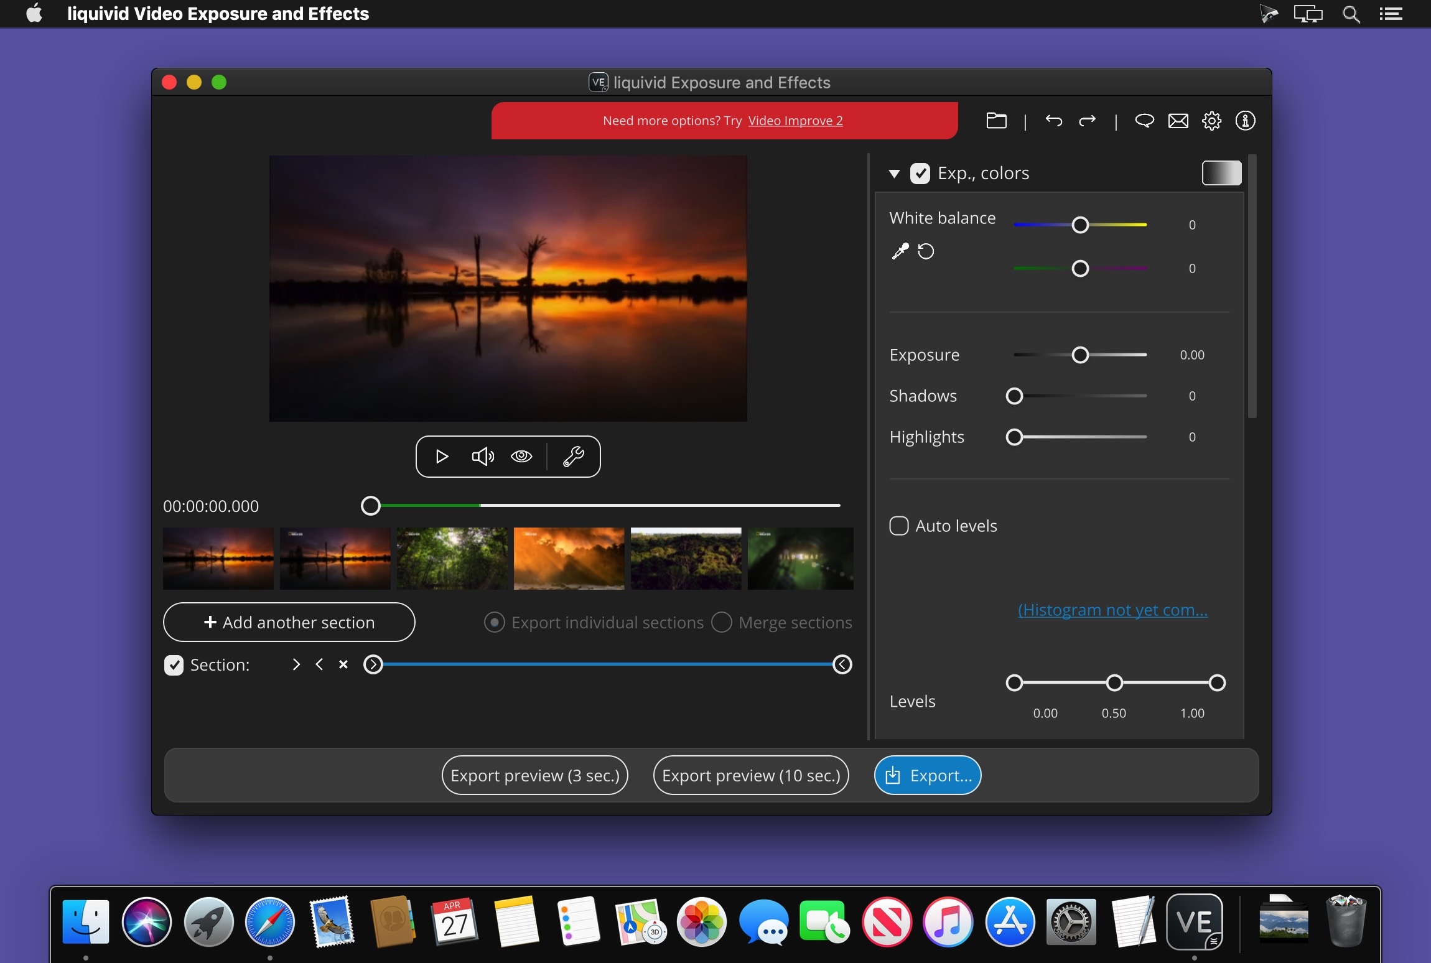
Task: Click the Shadows slider handle
Action: 1014,396
